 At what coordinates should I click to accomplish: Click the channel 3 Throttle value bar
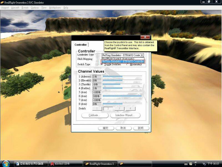point(122,84)
